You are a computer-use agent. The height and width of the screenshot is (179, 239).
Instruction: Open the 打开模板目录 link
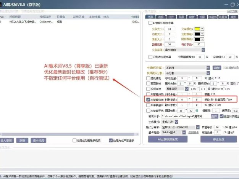click(231, 68)
